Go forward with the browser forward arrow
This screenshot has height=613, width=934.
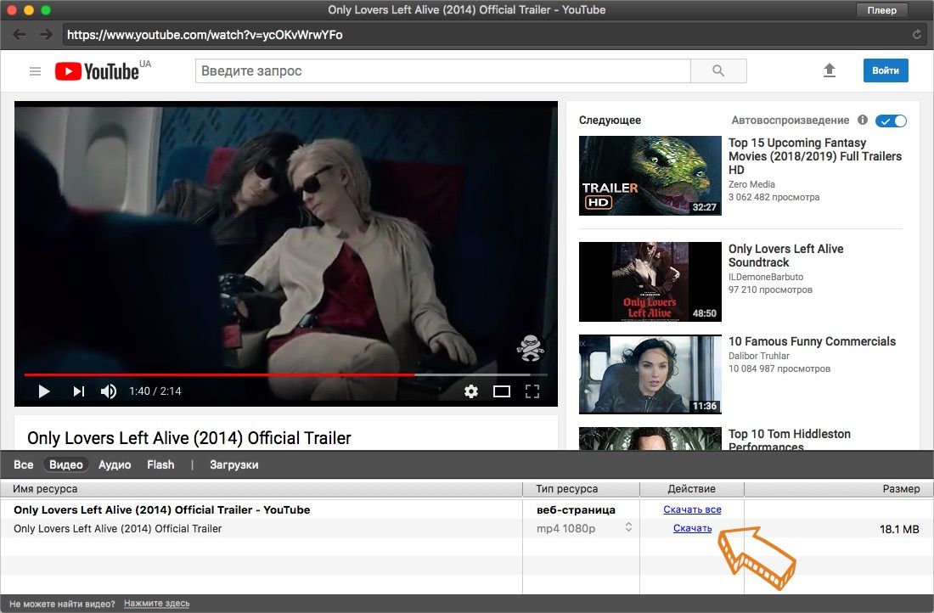pyautogui.click(x=46, y=35)
